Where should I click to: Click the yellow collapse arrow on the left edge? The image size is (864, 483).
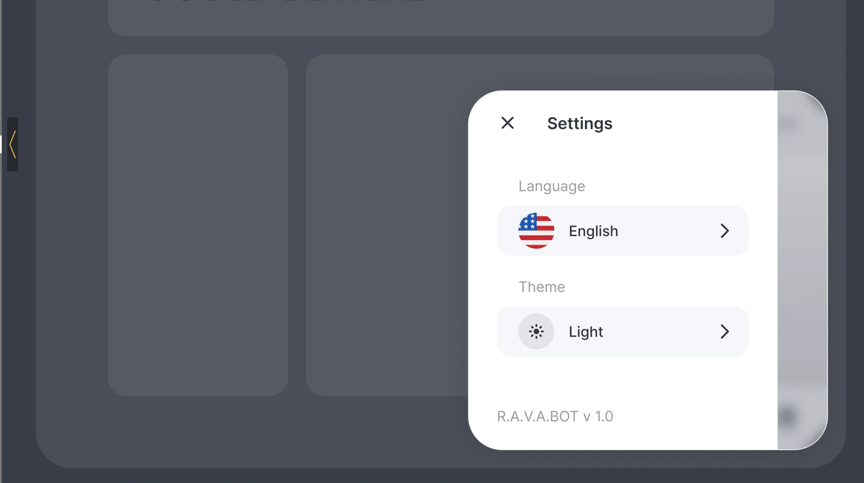tap(12, 144)
